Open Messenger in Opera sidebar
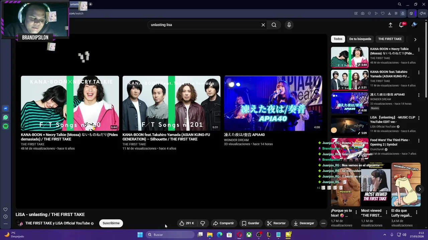428x240 pixels. [x=5, y=109]
